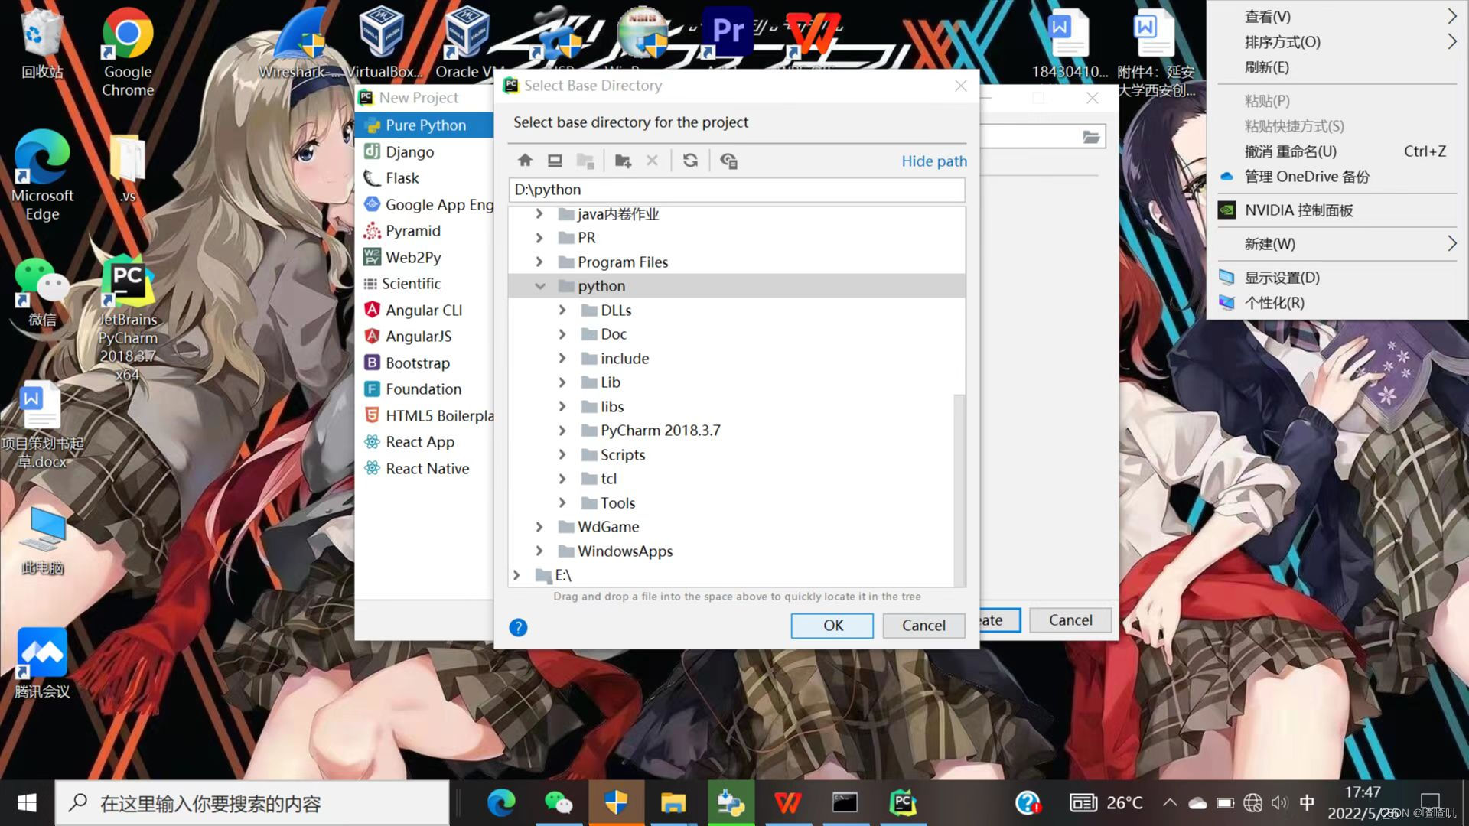Click the Desktop directory toolbar icon
This screenshot has width=1469, height=826.
pos(555,161)
